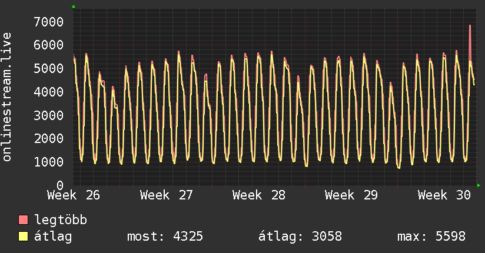The width and height of the screenshot is (485, 253).
Task: Select the Week 26 axis label
Action: pos(74,195)
